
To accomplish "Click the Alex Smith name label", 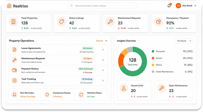I will pyautogui.click(x=187, y=6).
